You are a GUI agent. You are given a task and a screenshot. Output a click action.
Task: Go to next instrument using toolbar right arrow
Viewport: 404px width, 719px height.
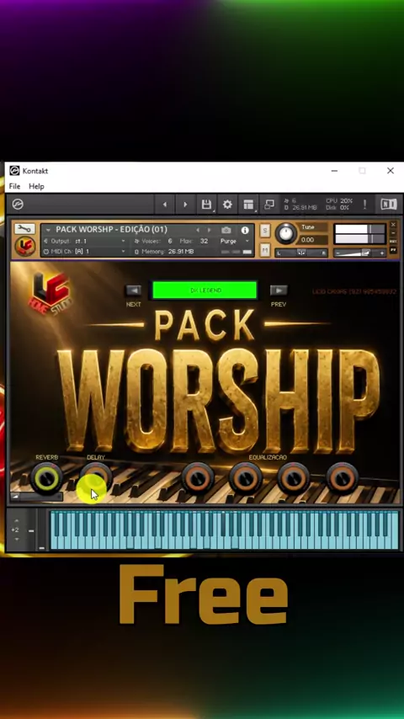pyautogui.click(x=185, y=205)
